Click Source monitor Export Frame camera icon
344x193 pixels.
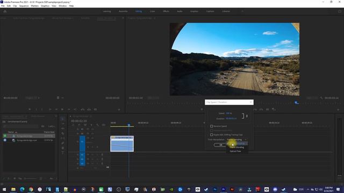tap(95, 109)
